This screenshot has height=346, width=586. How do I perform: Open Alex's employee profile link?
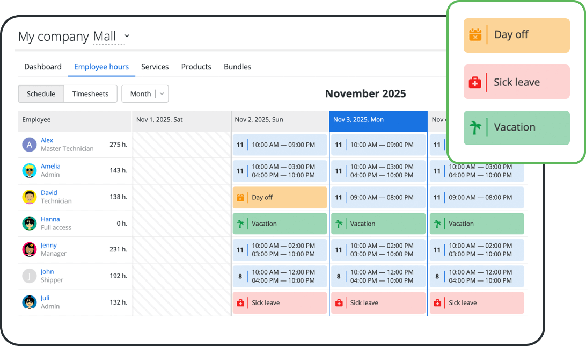[47, 140]
